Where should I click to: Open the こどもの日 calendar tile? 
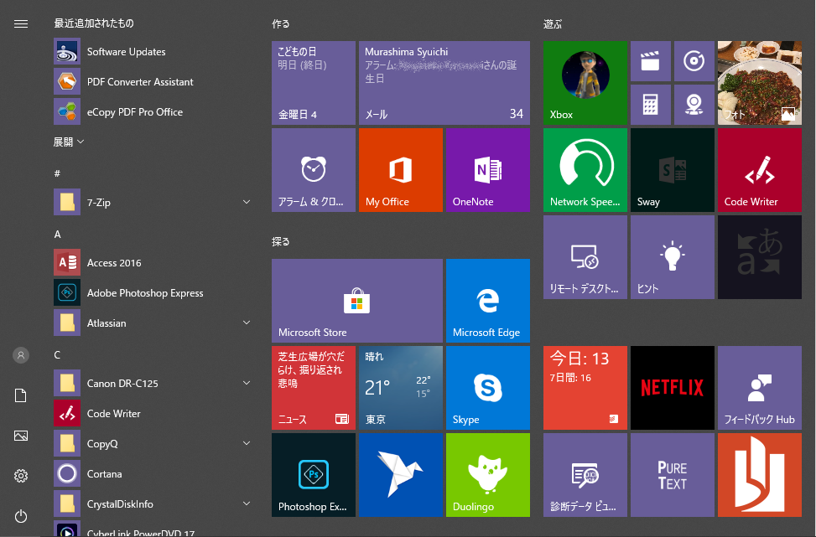click(x=314, y=83)
